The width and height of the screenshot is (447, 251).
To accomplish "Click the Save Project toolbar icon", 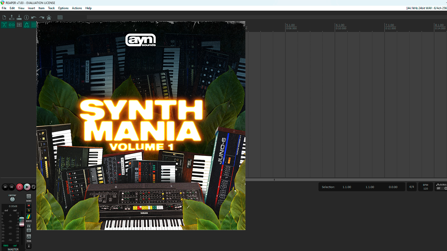I will [19, 17].
